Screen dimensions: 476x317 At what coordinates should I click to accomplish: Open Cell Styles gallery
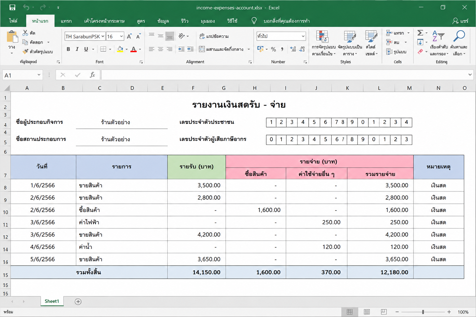pyautogui.click(x=371, y=43)
